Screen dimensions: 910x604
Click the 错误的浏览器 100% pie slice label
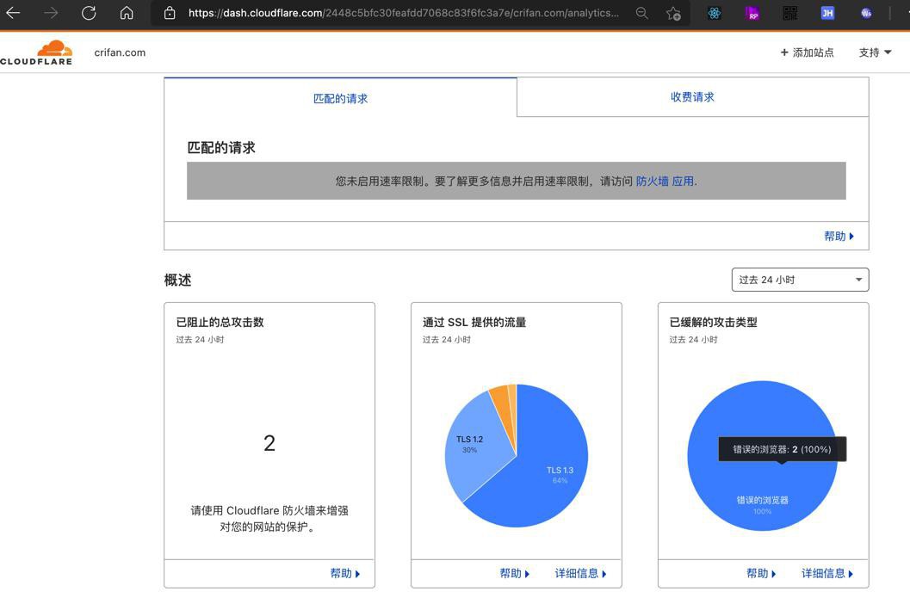point(763,505)
